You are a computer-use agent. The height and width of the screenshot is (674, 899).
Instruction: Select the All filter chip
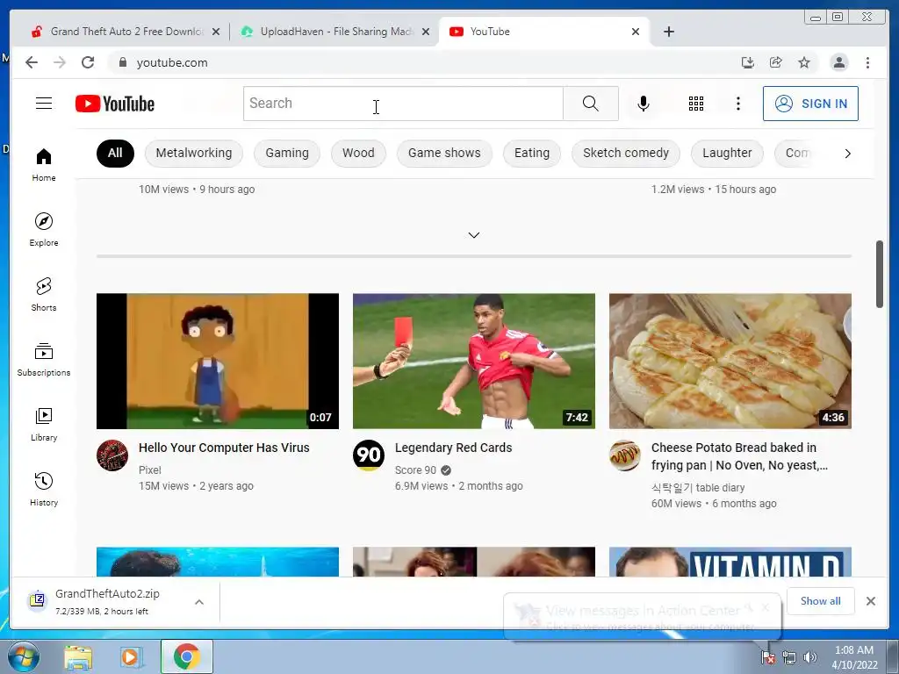pyautogui.click(x=115, y=153)
